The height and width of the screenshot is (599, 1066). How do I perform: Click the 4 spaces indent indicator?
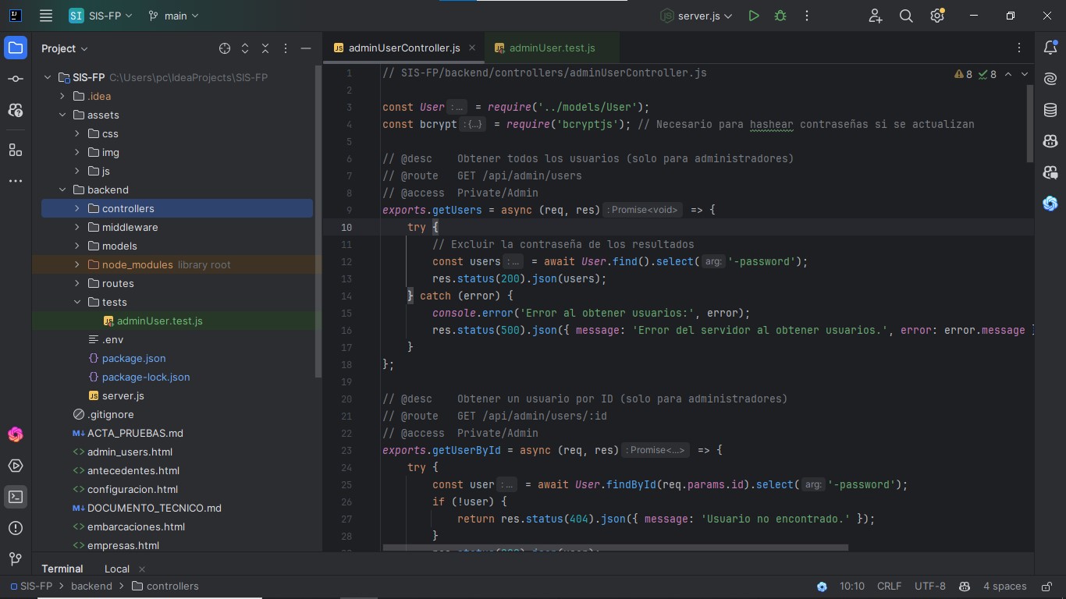click(1004, 586)
